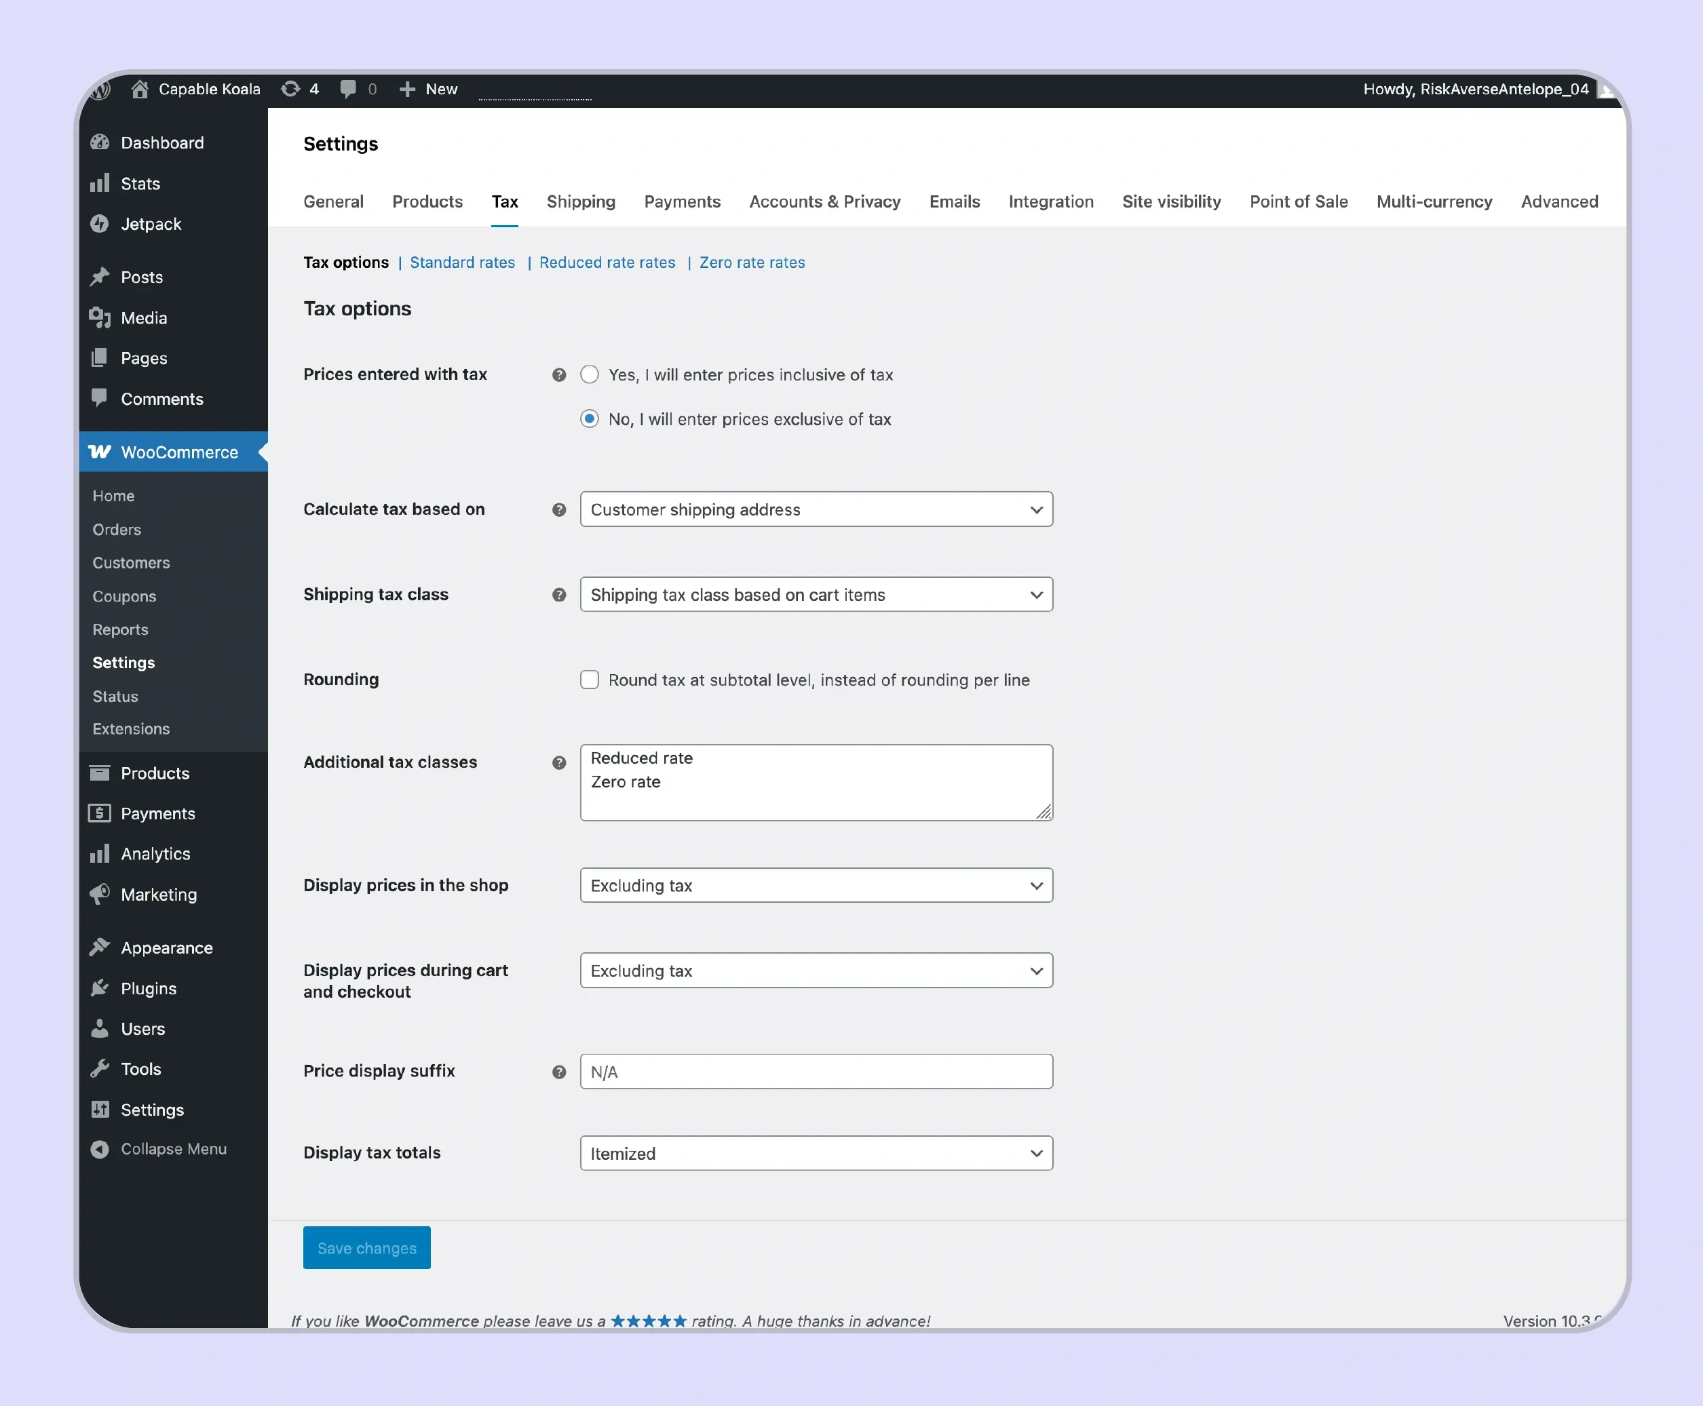The height and width of the screenshot is (1406, 1703).
Task: Click the Appearance paintbrush icon
Action: [x=100, y=948]
